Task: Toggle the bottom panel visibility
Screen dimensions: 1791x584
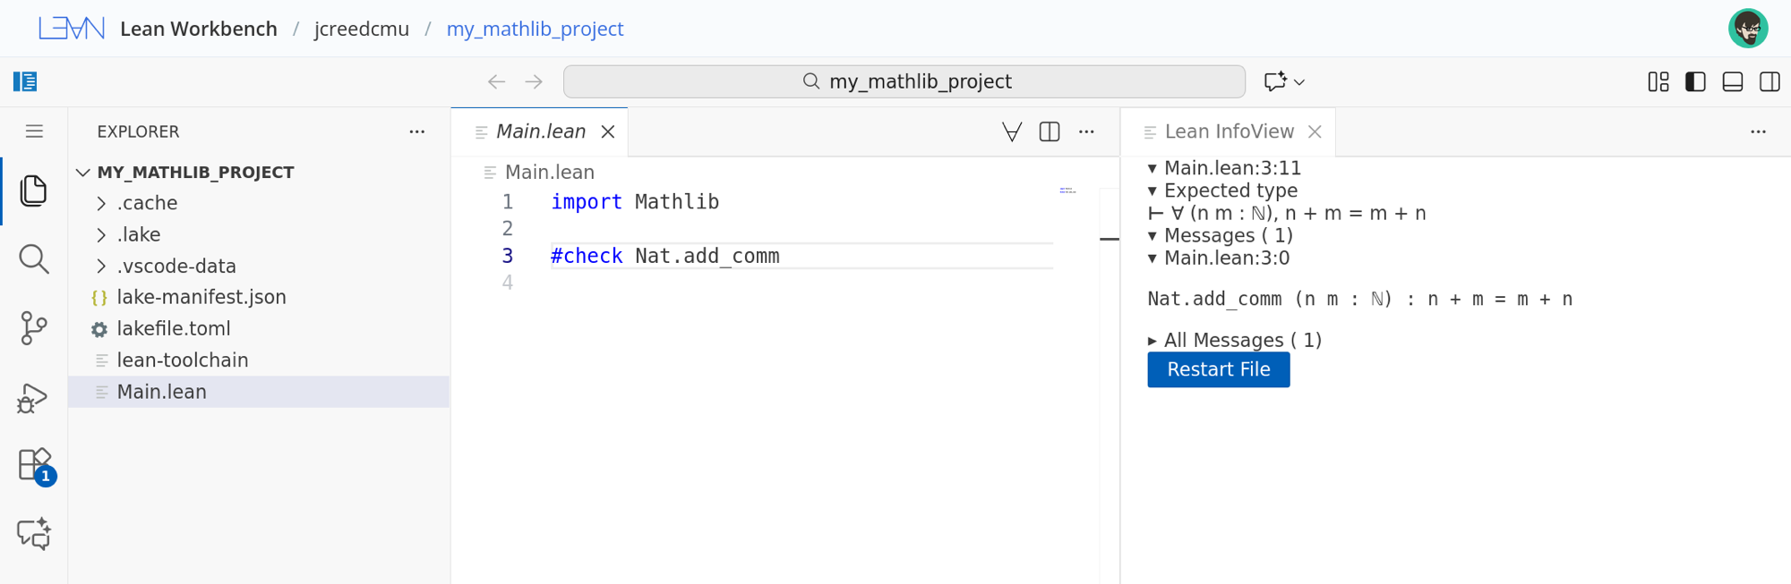Action: pyautogui.click(x=1733, y=82)
